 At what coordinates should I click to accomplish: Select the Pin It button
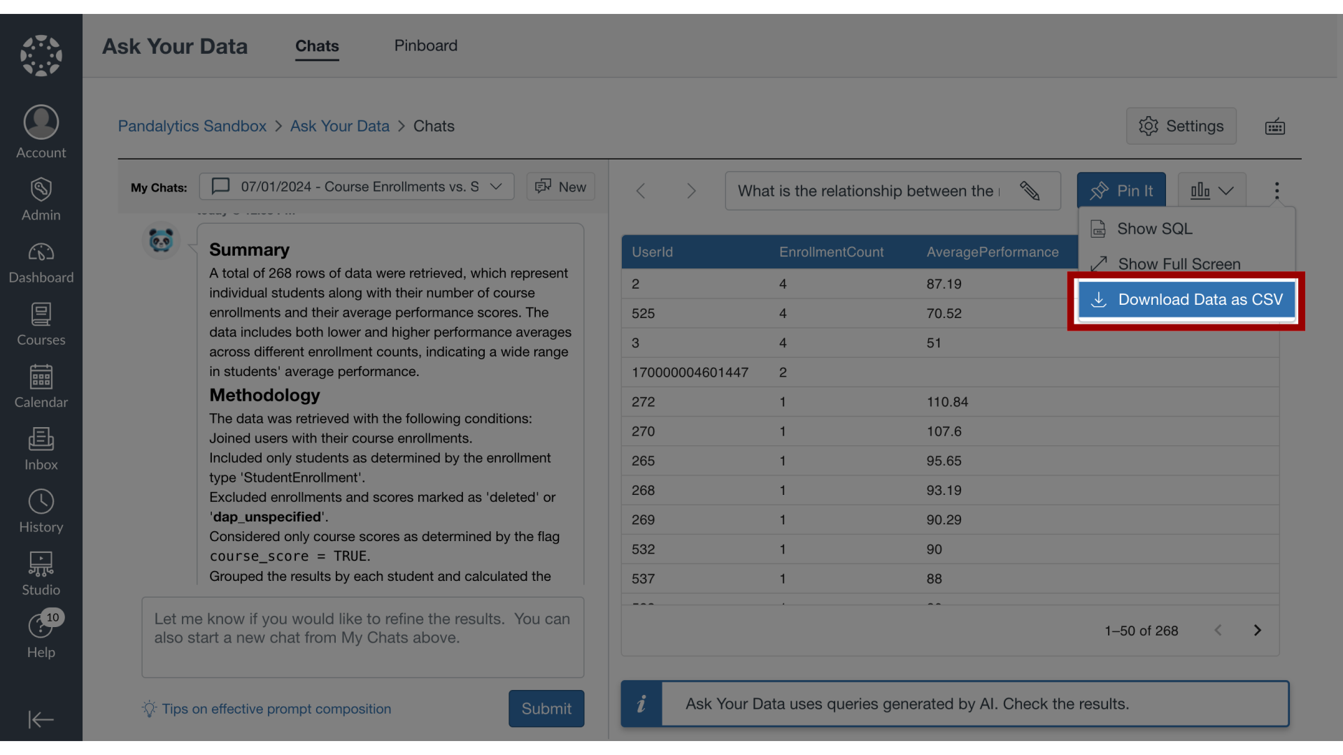(1122, 190)
